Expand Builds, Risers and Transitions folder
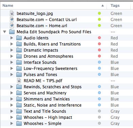This screenshot has height=128, width=133. click(12, 44)
